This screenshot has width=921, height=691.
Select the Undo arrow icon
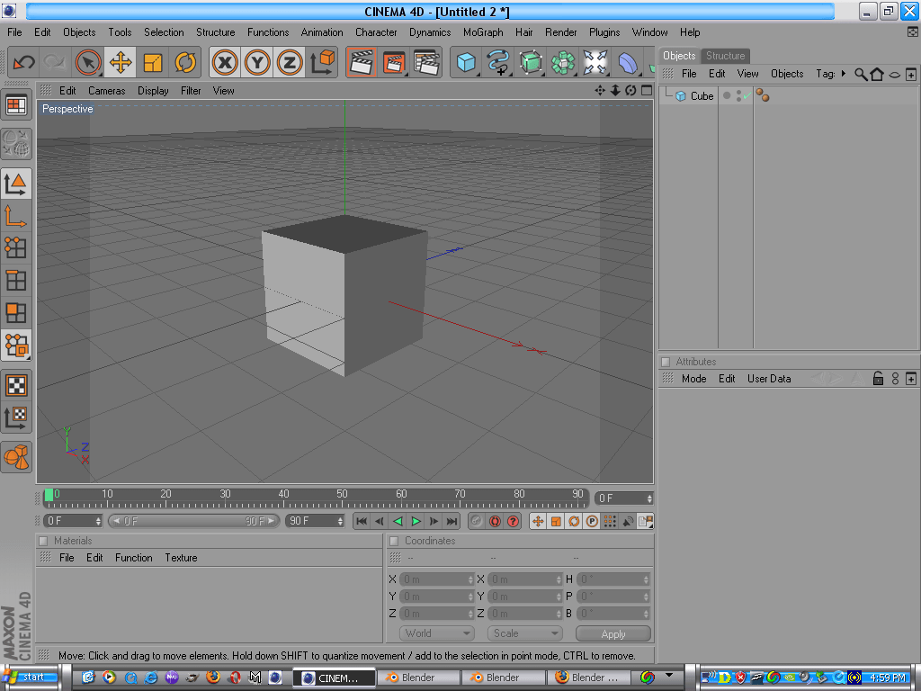(23, 62)
